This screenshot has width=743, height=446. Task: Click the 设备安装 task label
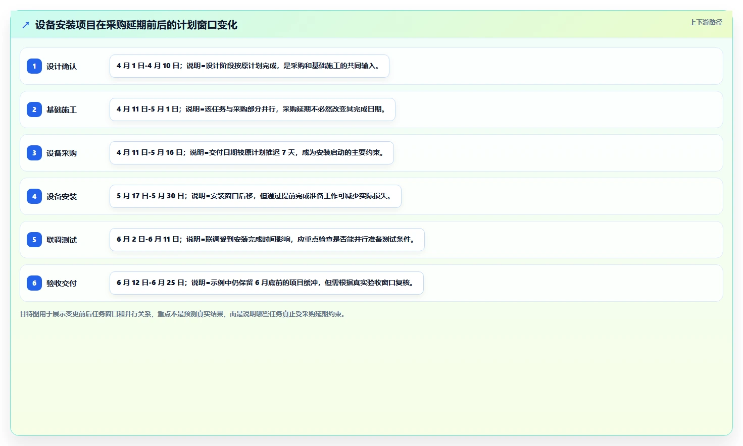(62, 197)
